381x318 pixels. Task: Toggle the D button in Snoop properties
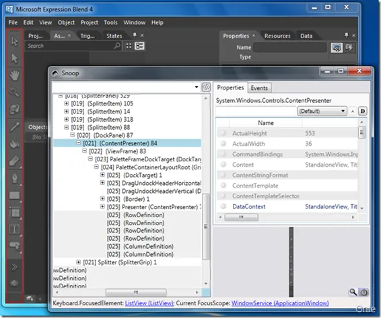pos(363,111)
